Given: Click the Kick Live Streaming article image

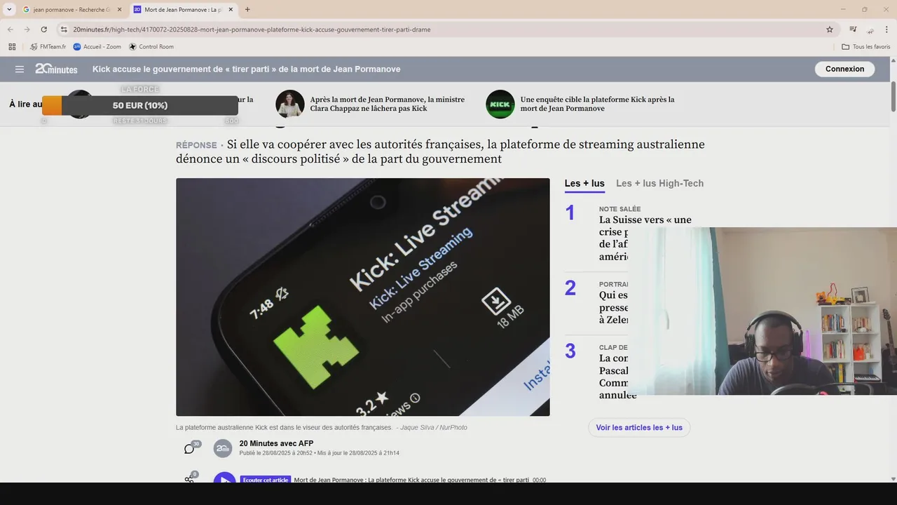Looking at the screenshot, I should pyautogui.click(x=362, y=297).
